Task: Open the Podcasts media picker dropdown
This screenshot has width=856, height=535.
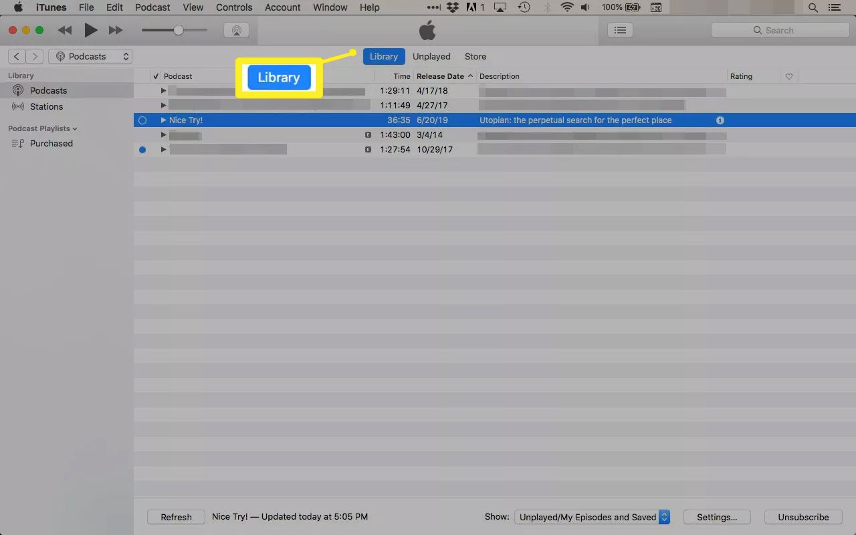Action: (x=90, y=57)
